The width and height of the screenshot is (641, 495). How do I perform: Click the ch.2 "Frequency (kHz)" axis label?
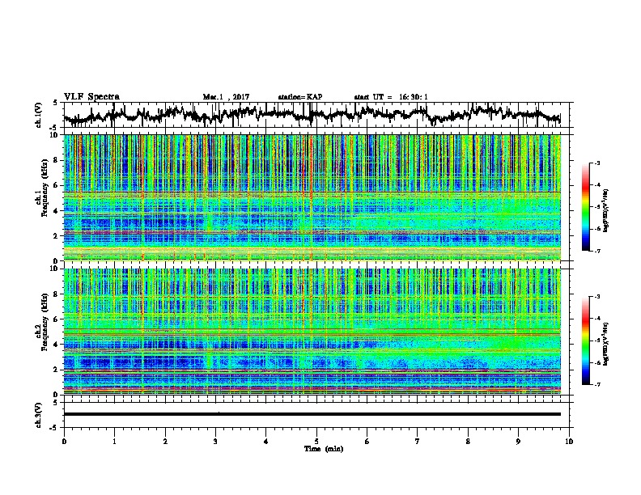click(x=45, y=322)
